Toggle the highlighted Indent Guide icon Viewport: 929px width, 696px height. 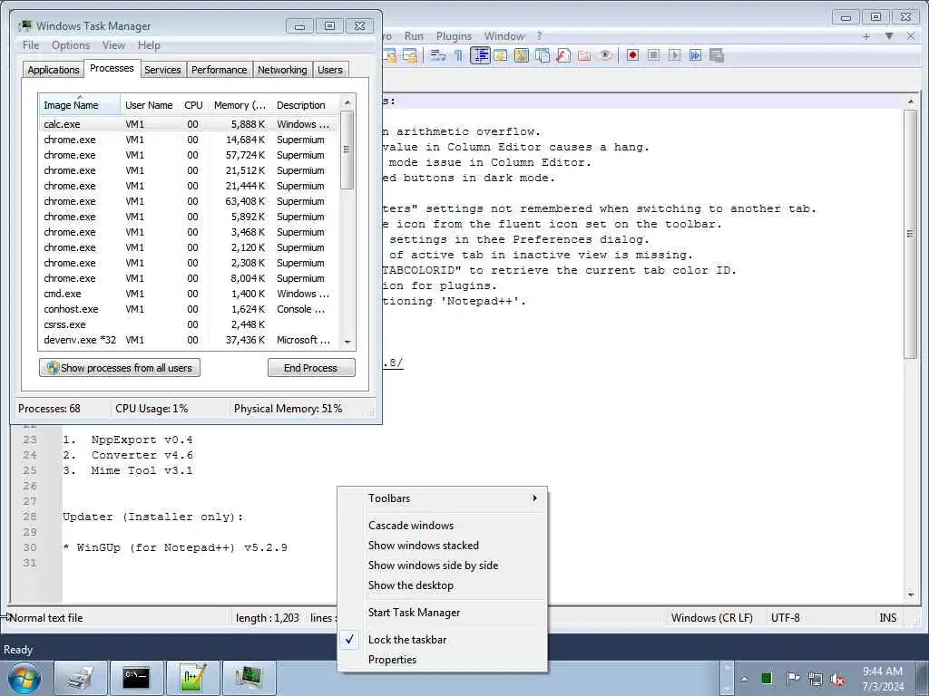tap(480, 55)
